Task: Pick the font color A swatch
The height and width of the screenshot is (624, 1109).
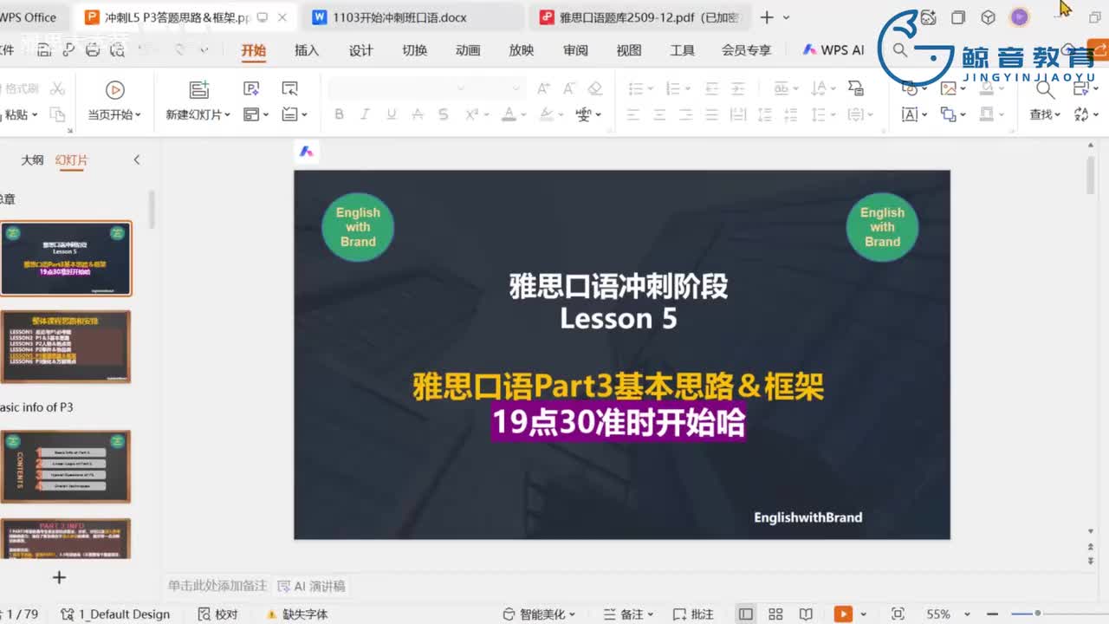Action: 509,114
